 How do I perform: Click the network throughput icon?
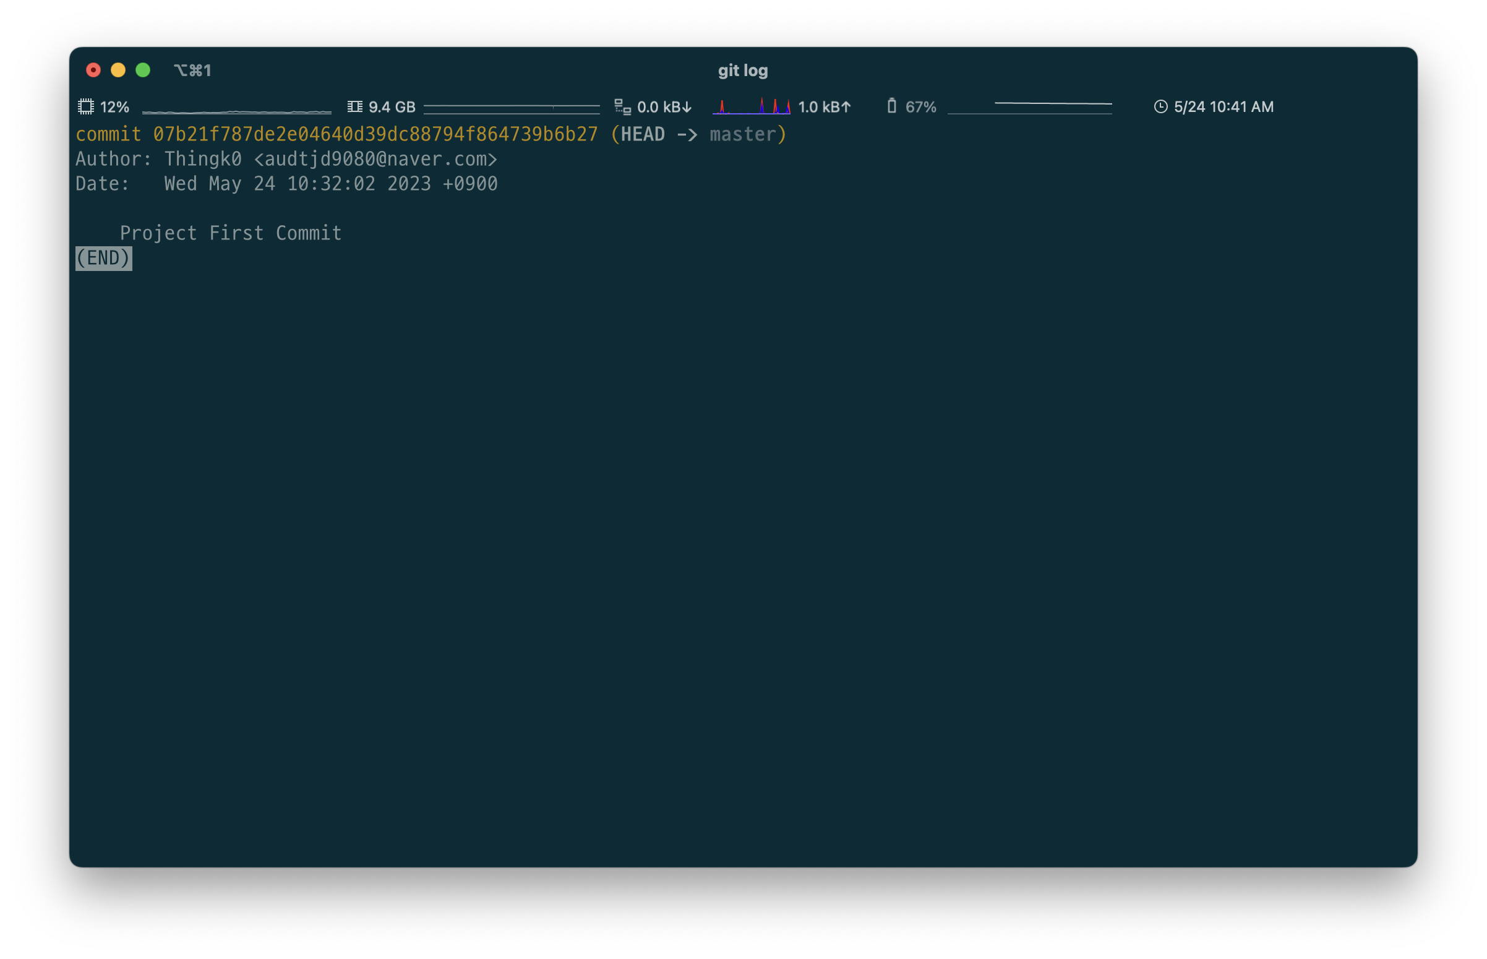coord(622,106)
